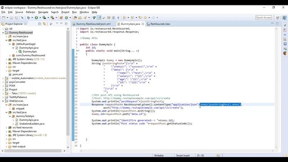
Task: Select pom.xml in Project Explorer
Action: click(18, 74)
